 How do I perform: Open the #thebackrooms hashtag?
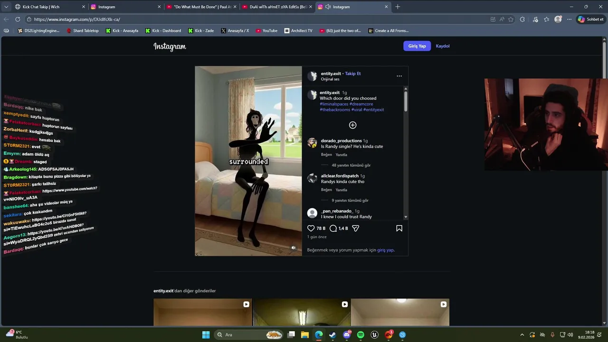[335, 110]
